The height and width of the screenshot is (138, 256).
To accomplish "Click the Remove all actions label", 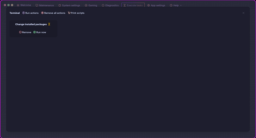I will (x=55, y=13).
